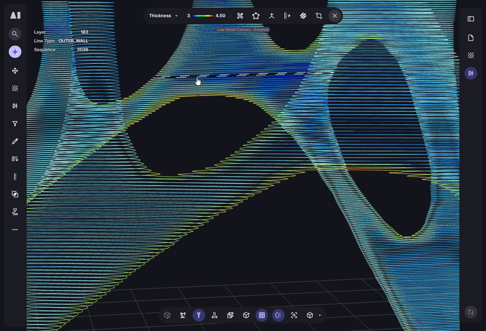The image size is (486, 331).
Task: Toggle the right side panel layout icon
Action: coord(471,19)
